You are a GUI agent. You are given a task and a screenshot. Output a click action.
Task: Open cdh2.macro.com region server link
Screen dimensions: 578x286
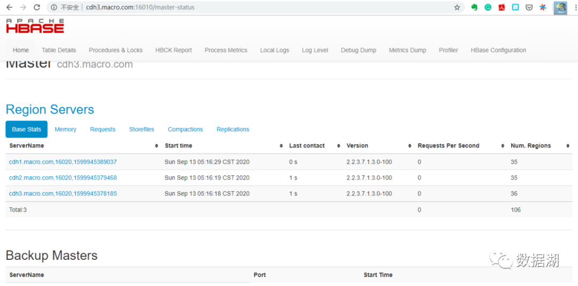click(x=63, y=178)
